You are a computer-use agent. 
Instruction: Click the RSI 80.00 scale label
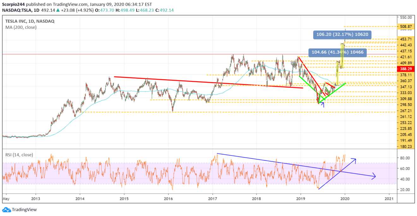tap(405, 158)
